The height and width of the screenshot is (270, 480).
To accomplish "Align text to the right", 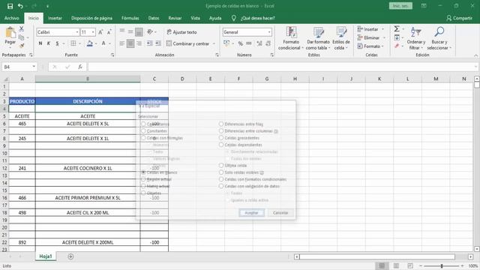I will [139, 43].
